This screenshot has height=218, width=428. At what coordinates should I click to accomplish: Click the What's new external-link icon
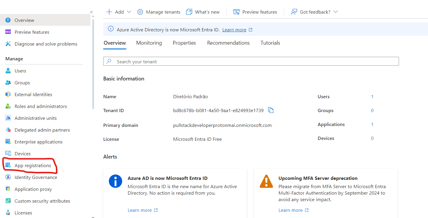click(189, 12)
